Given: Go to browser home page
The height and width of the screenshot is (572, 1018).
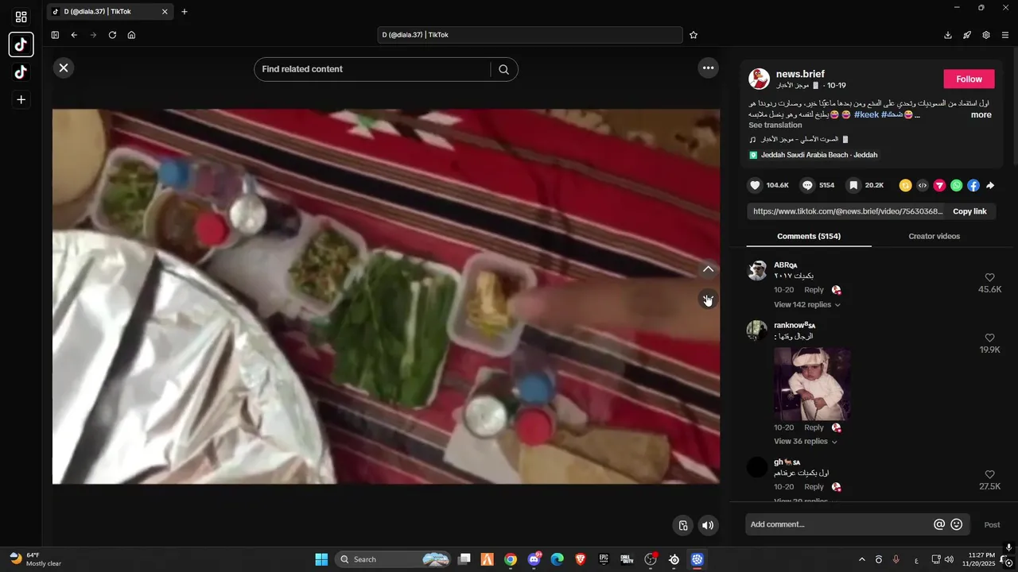Looking at the screenshot, I should coord(131,35).
